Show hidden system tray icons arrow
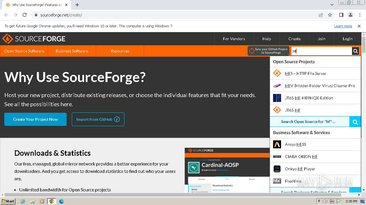Image resolution: width=366 pixels, height=205 pixels. click(x=319, y=201)
